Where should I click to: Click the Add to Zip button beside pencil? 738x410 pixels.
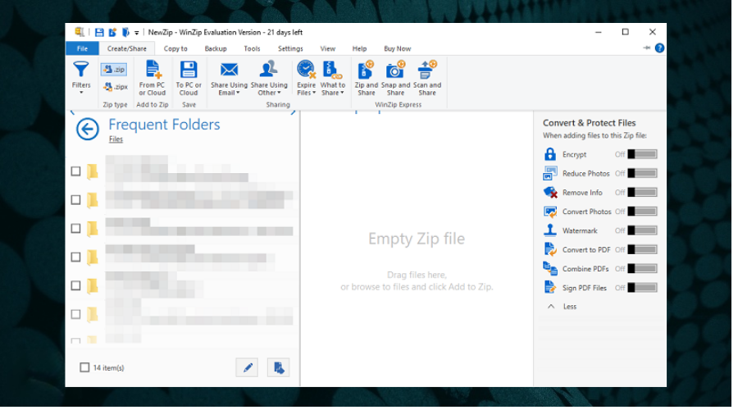279,367
